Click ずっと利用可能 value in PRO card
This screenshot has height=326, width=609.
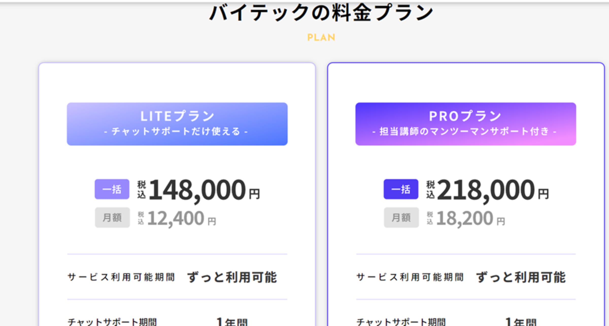(521, 277)
